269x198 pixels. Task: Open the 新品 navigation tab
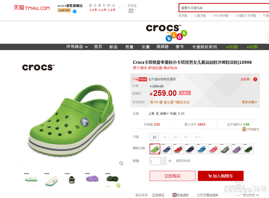click(113, 47)
